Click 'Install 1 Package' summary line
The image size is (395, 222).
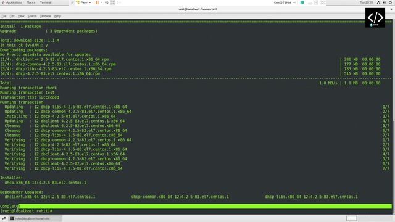pos(20,27)
